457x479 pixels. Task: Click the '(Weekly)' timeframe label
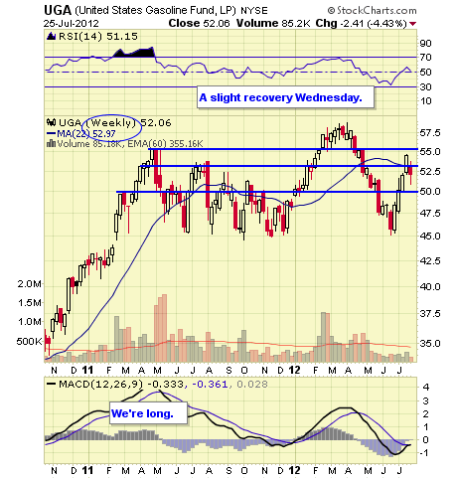tap(111, 123)
